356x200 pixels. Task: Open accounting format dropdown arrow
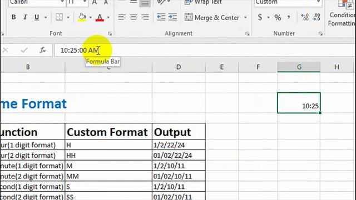click(x=268, y=17)
